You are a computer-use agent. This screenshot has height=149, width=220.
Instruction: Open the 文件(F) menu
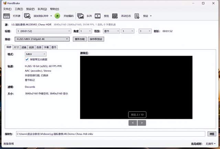[x=7, y=9]
